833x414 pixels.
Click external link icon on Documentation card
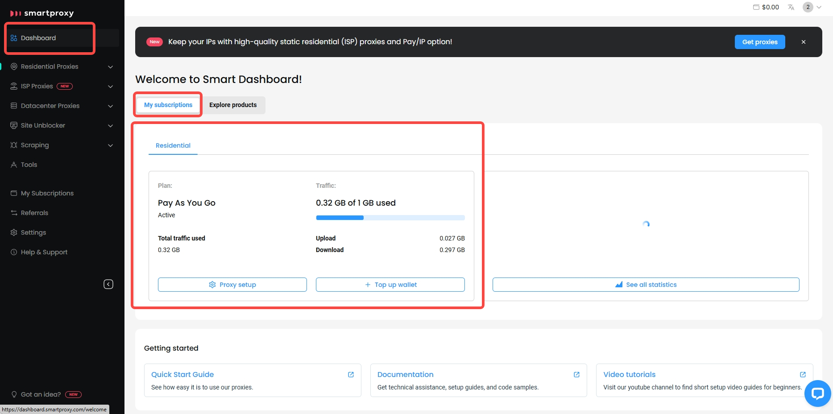tap(576, 375)
